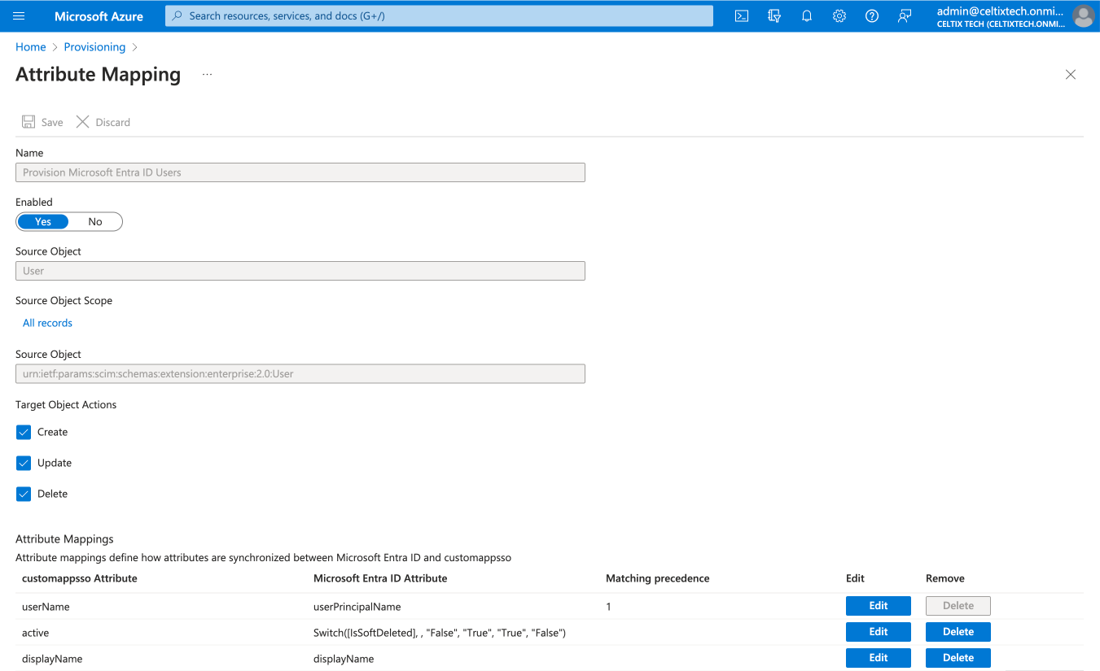Click the admin account avatar
Viewport: 1100px width, 671px height.
[x=1083, y=16]
